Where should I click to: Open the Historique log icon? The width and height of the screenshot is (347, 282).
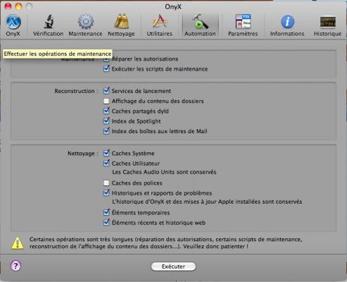point(328,22)
